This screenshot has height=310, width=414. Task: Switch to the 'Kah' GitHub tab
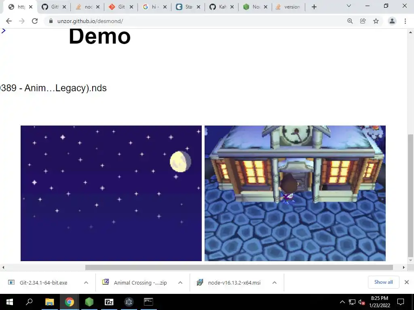coord(221,7)
